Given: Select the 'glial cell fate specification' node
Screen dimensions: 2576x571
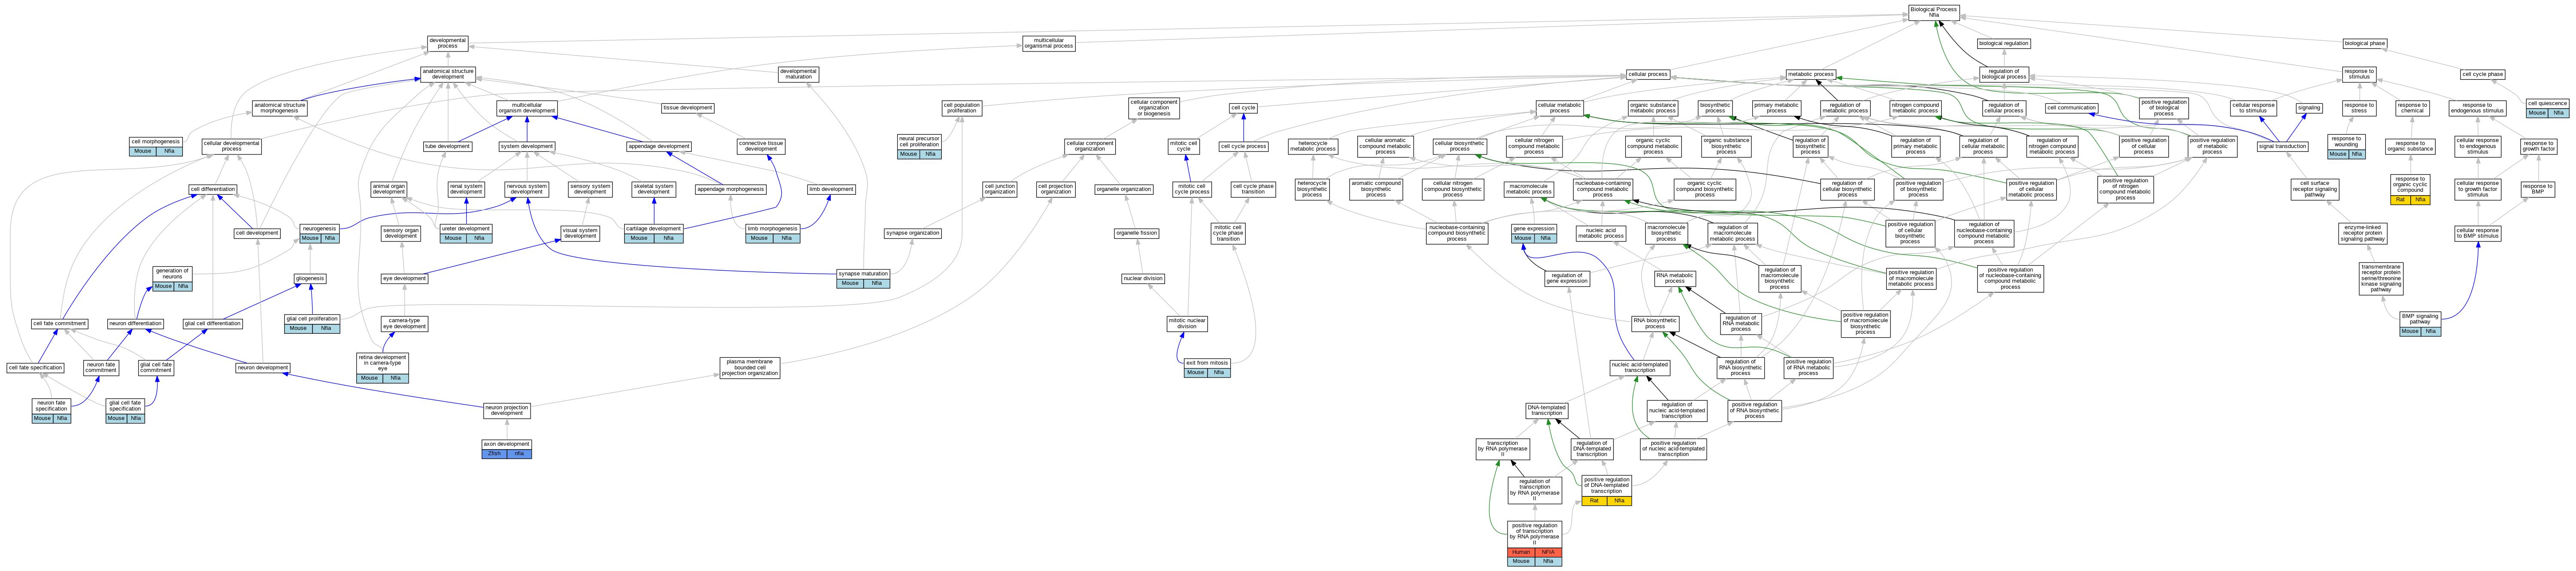Looking at the screenshot, I should pos(125,410).
